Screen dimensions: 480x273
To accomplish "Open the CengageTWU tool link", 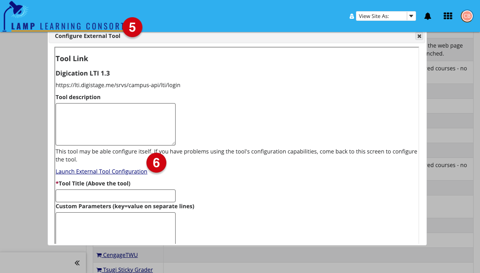I will 120,255.
